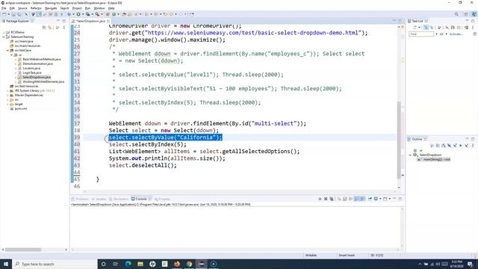Screen dimensions: 478x269
Task: Open the Debug configurations dropdown arrow
Action: point(73,14)
